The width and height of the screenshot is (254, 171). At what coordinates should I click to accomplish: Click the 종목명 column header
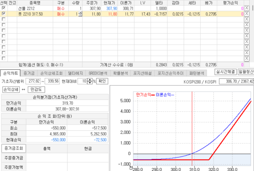click(x=35, y=3)
